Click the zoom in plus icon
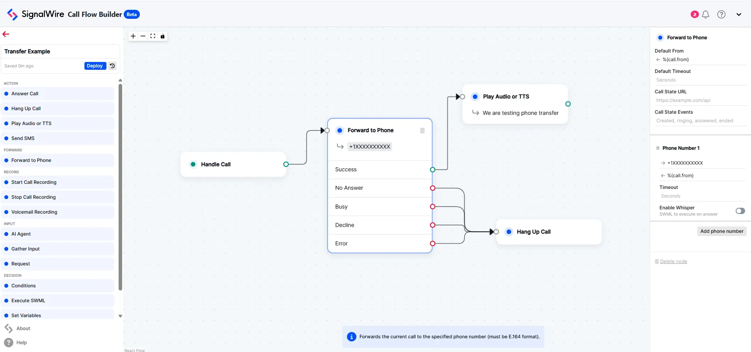Viewport: 751px width, 352px height. pyautogui.click(x=133, y=36)
